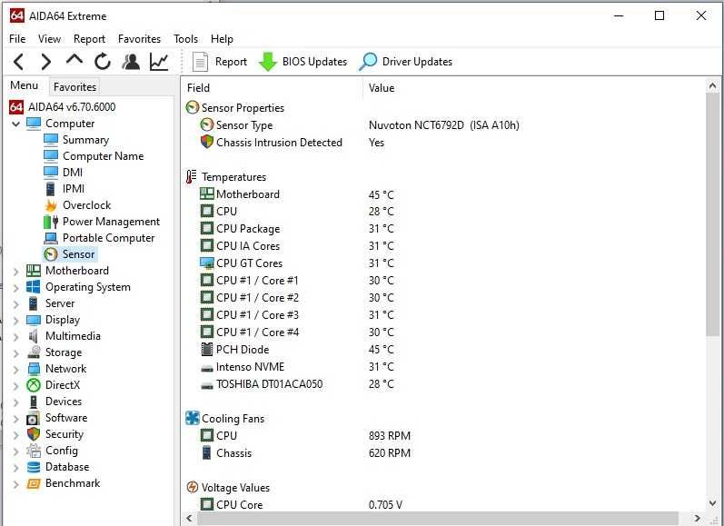
Task: Click the horizontal scrollbar right arrow
Action: [698, 518]
